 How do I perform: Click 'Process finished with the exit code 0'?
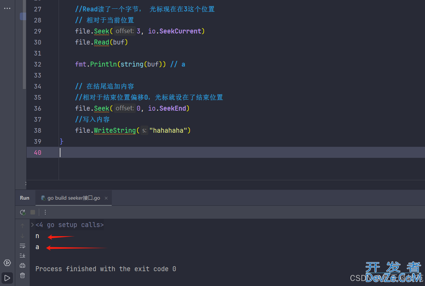tap(106, 269)
